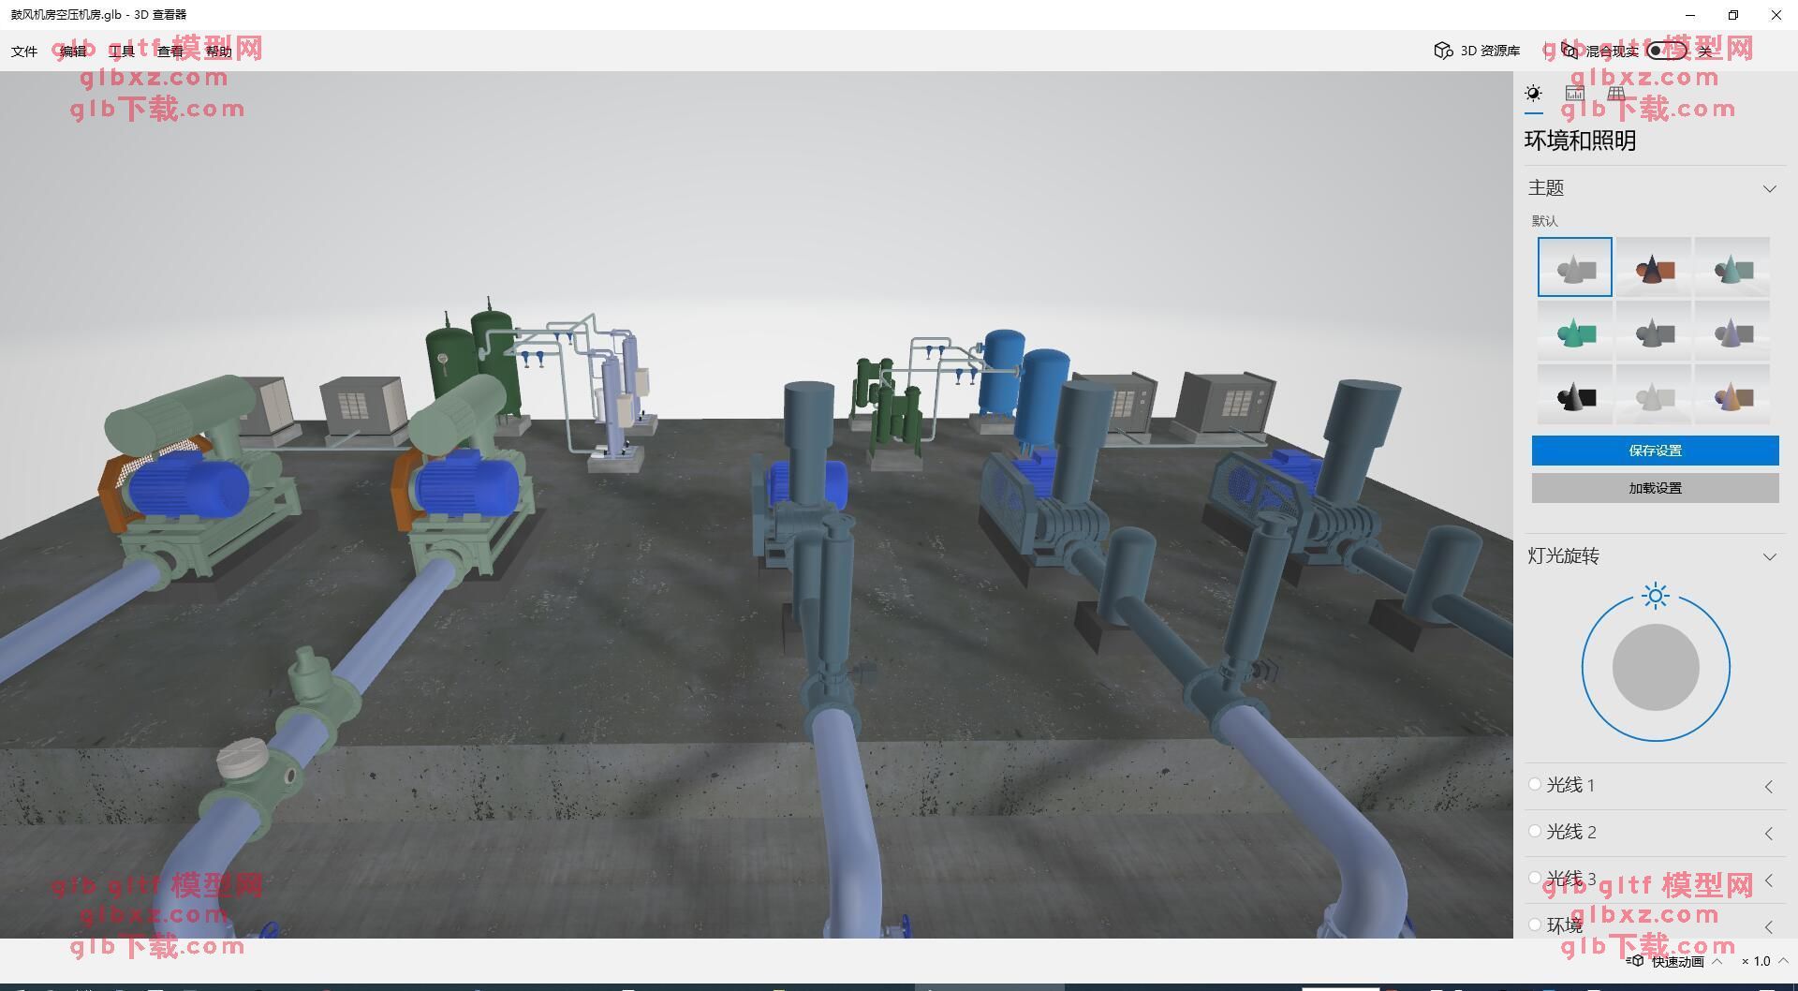
Task: Open the 文件 menu
Action: [24, 52]
